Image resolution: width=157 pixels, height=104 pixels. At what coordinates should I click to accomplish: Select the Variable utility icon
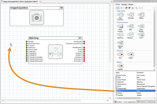pos(121,66)
